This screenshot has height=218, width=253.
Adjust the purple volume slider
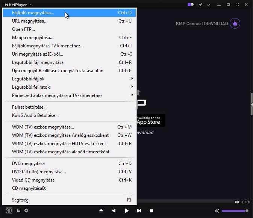tap(235, 211)
